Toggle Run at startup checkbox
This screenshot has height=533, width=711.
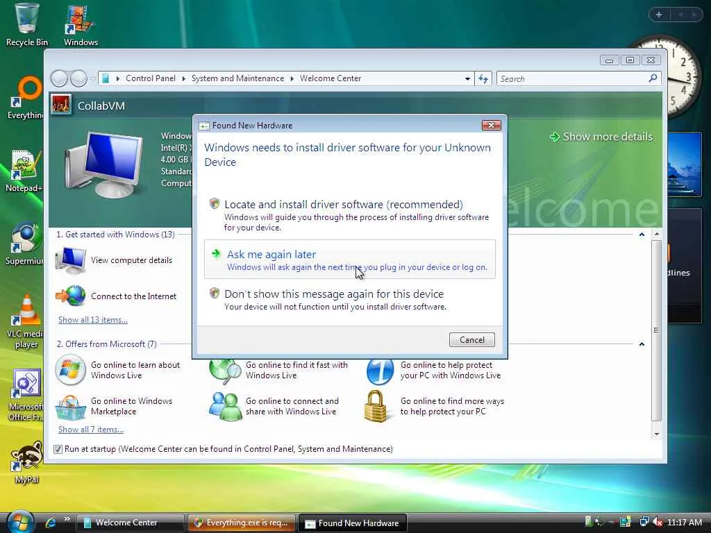(x=58, y=449)
